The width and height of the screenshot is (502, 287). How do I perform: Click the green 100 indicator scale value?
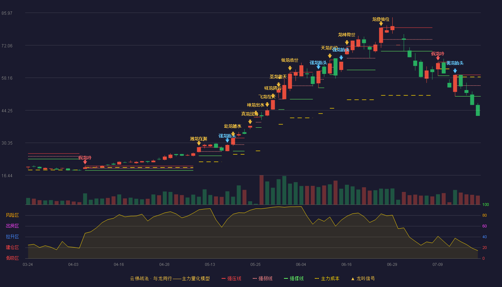[486, 204]
